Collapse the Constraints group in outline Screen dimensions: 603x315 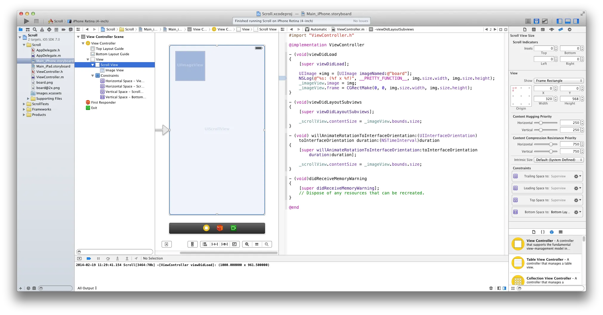93,76
